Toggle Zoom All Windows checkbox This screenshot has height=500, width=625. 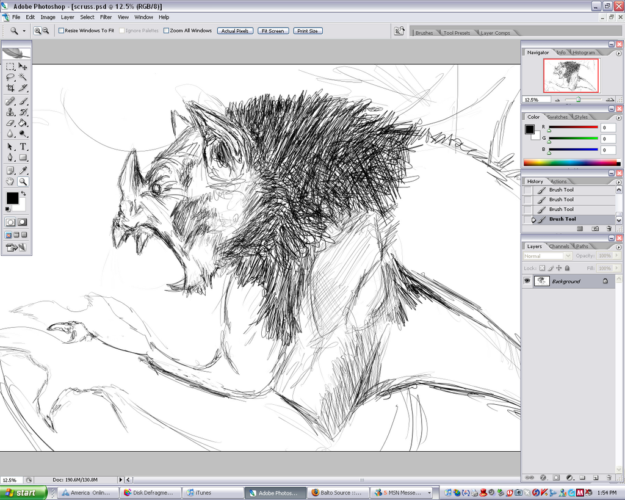(167, 31)
